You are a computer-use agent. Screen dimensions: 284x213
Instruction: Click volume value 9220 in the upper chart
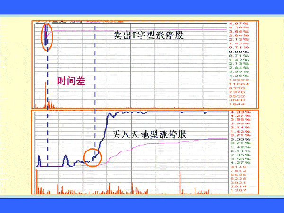(x=237, y=88)
